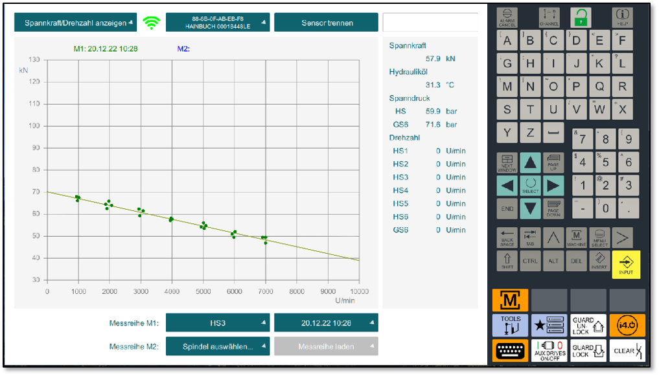Viewport: 659px width, 376px height.
Task: Open the Spindel auswählen dropdown for M2
Action: [x=218, y=346]
